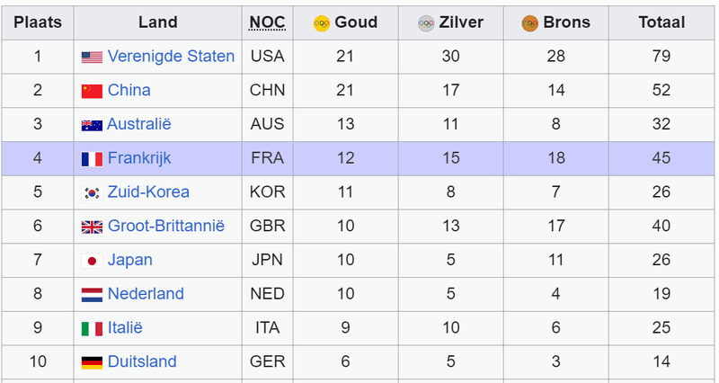Select the Totaal column header
719x383 pixels.
661,22
